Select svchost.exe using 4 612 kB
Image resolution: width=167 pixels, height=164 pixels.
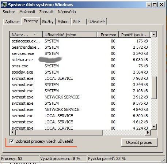coord(80,122)
